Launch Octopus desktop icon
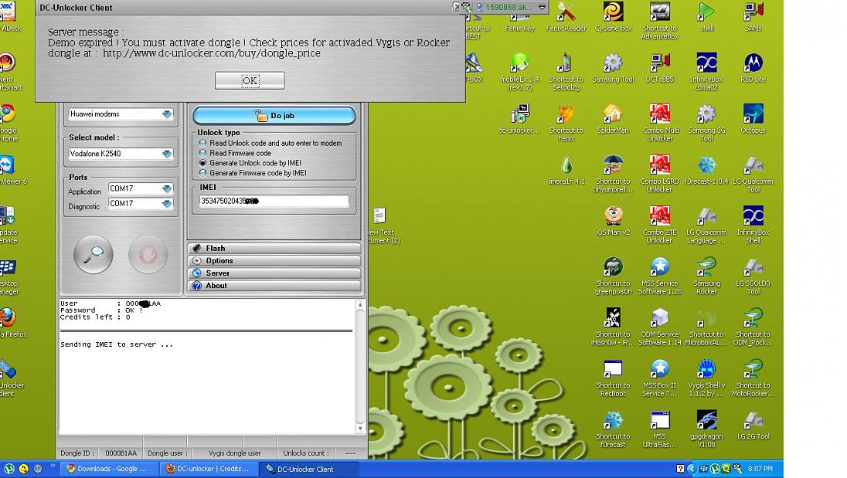847x478 pixels. 753,114
